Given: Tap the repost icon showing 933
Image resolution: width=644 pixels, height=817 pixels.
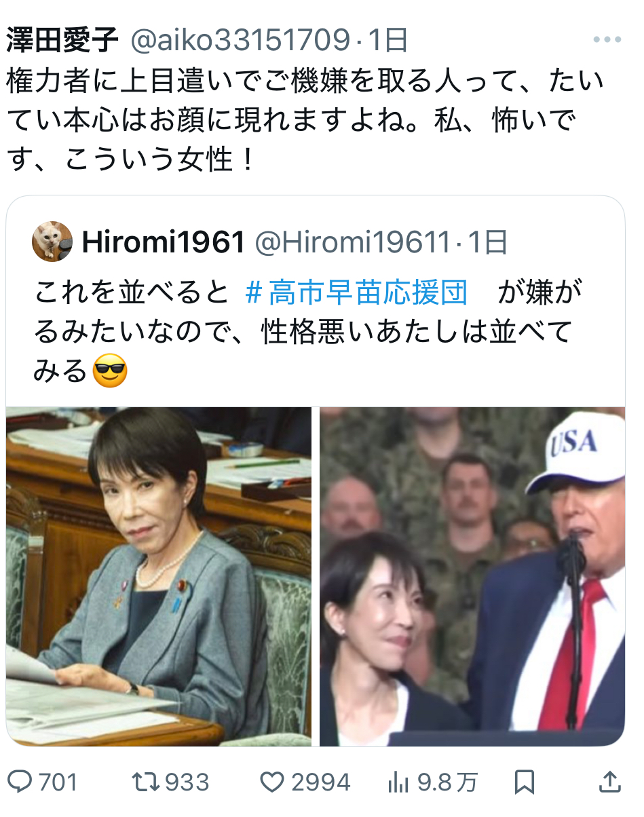Looking at the screenshot, I should (145, 782).
